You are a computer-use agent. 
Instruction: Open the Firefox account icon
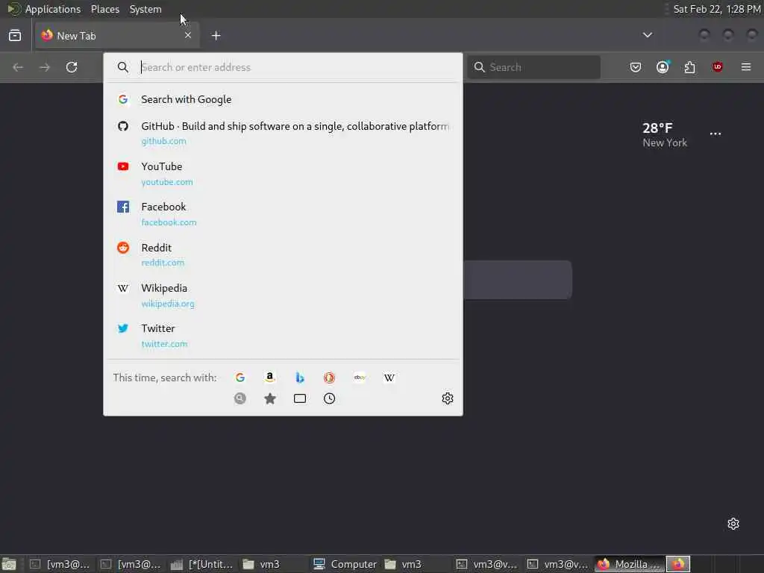tap(663, 67)
